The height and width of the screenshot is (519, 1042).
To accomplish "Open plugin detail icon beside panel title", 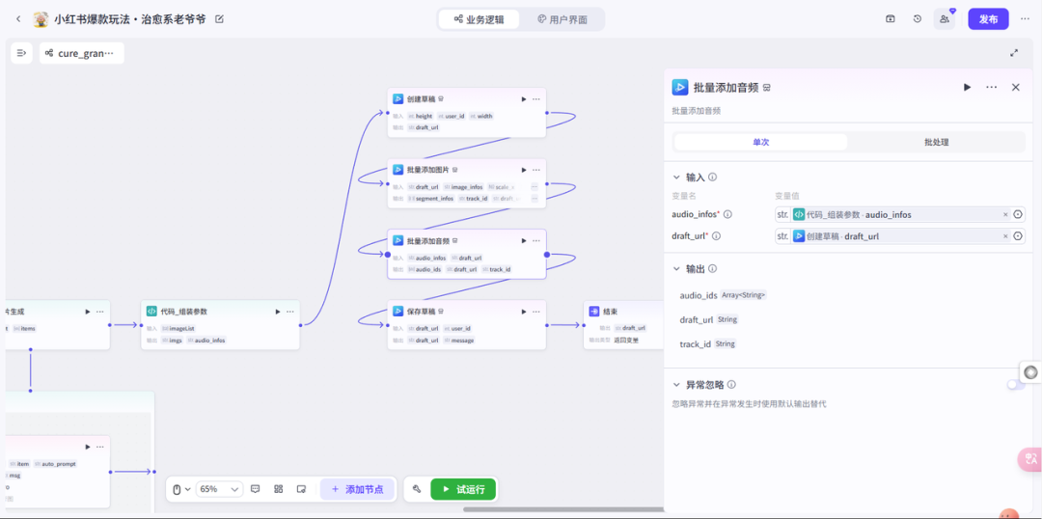I will [767, 87].
